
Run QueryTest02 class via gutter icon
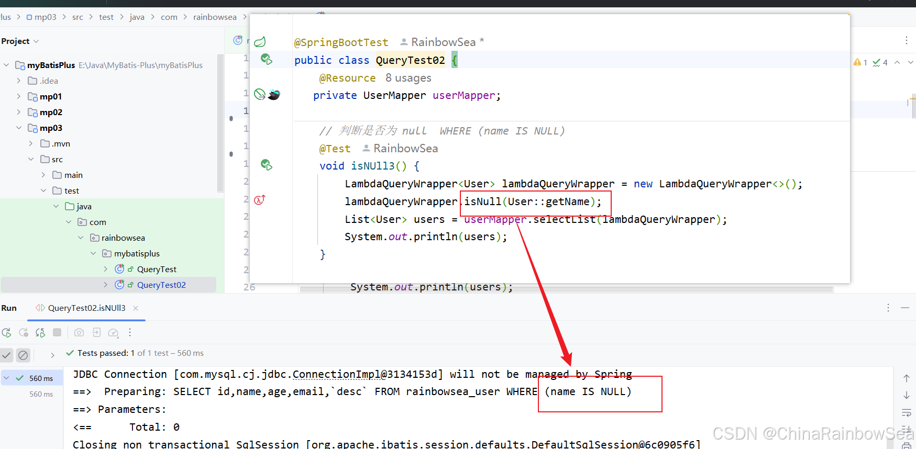[x=267, y=59]
